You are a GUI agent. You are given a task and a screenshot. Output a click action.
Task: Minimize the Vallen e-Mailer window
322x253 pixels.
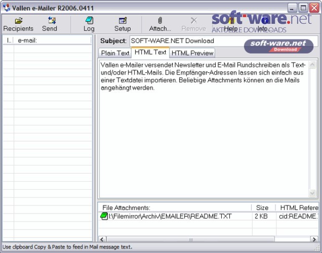click(x=292, y=8)
